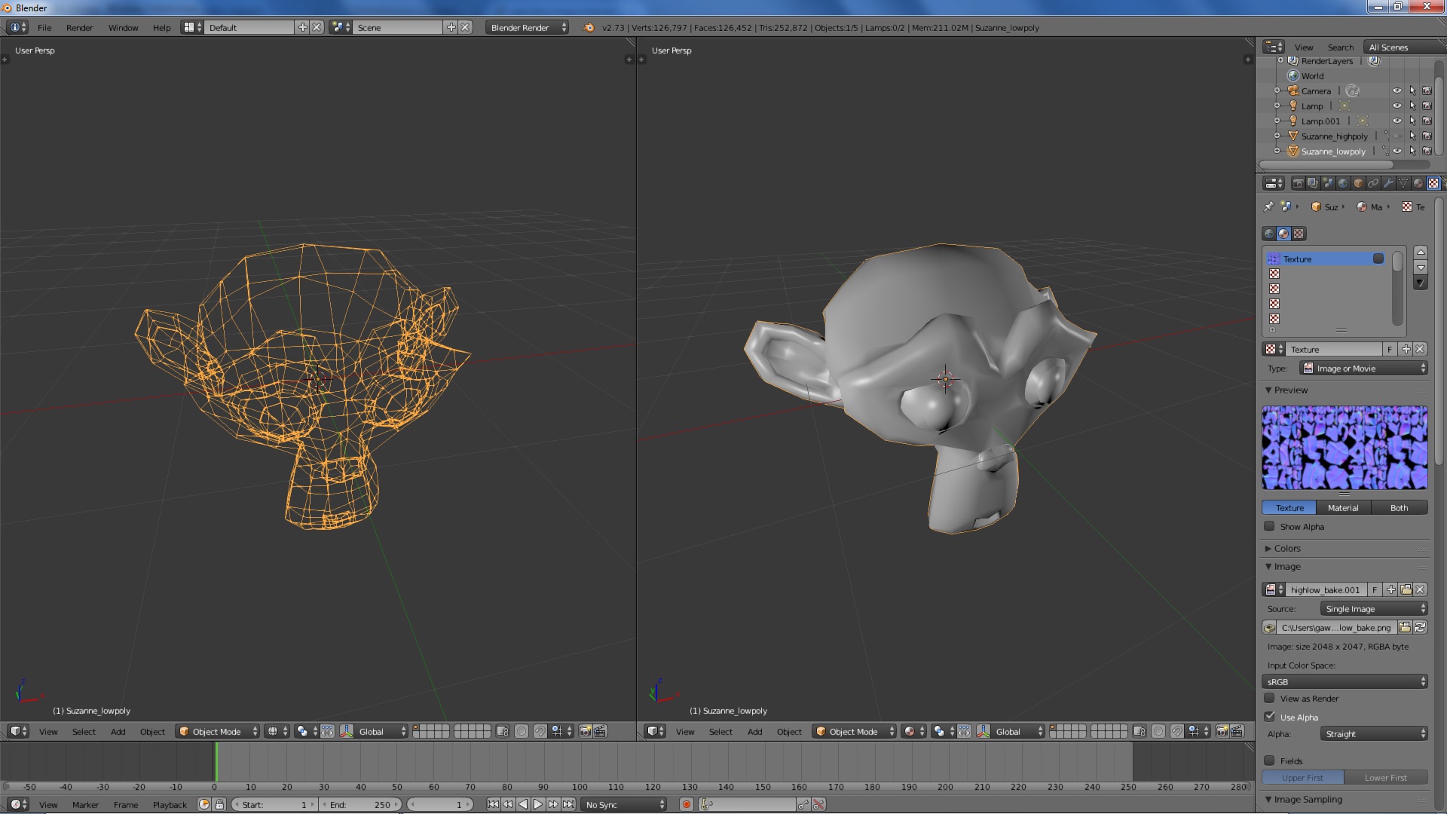Click OpenGL render image icon in right viewport
The height and width of the screenshot is (814, 1447).
coord(1222,731)
